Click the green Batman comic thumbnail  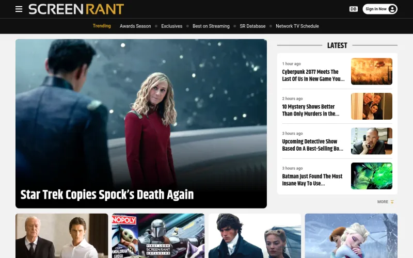pyautogui.click(x=371, y=176)
